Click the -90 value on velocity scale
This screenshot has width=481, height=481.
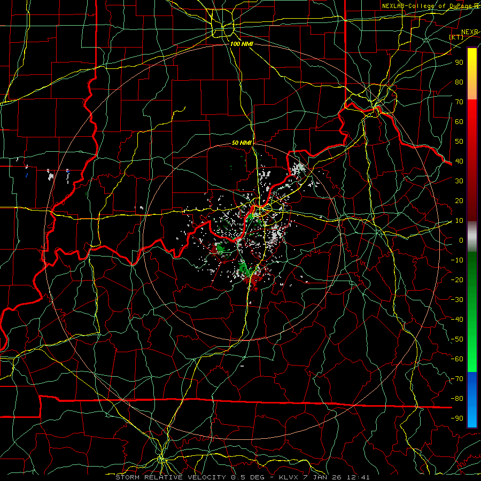coord(457,418)
